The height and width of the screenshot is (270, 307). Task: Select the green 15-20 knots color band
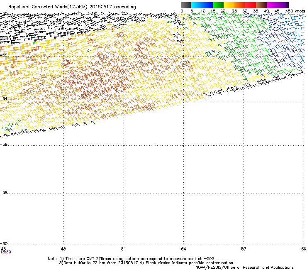(x=218, y=5)
